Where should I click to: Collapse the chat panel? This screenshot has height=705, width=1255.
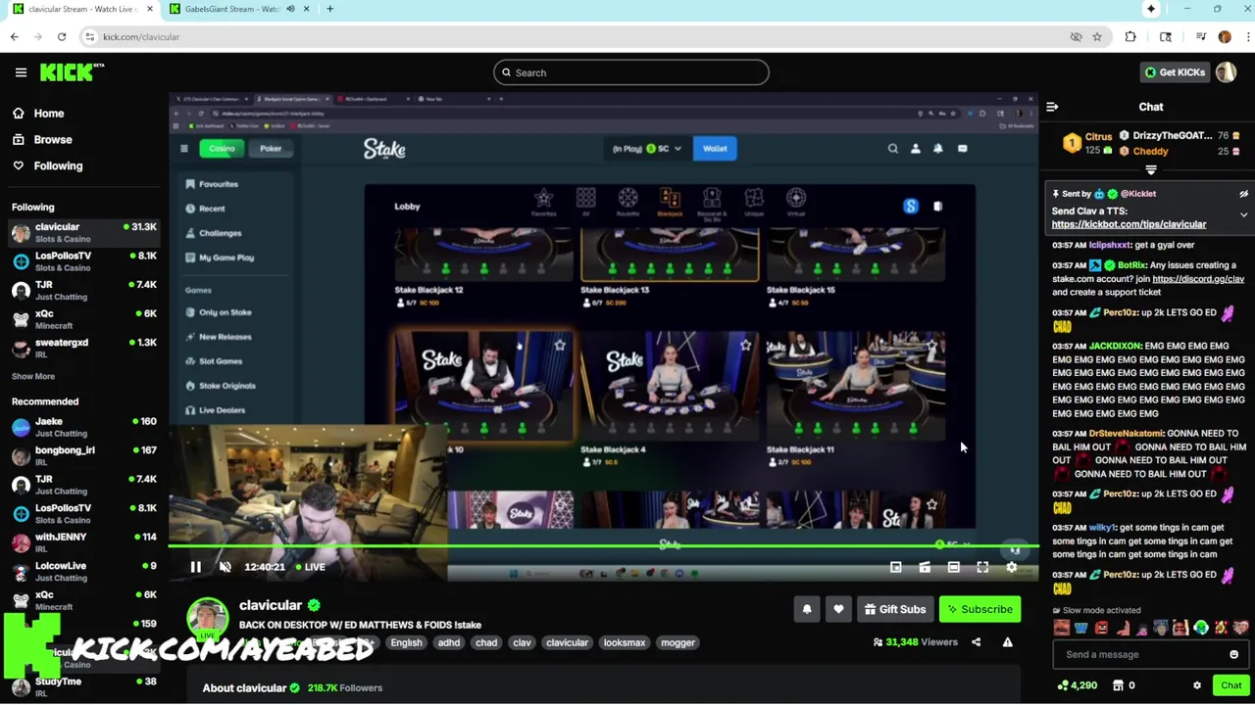click(x=1052, y=107)
